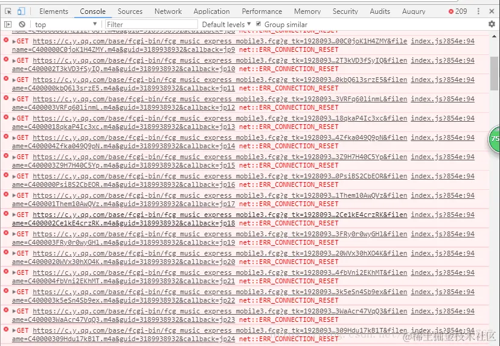Open the request URL containing 2Ce1kE4crzRK
Image resolution: width=500 pixels, height=346 pixels.
coord(210,219)
